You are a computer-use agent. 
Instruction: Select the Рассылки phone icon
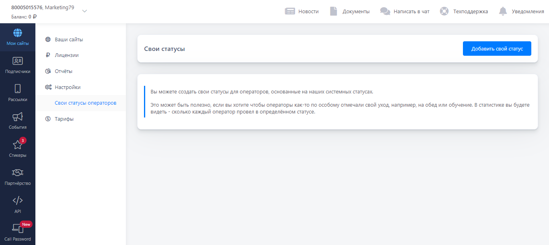(18, 89)
